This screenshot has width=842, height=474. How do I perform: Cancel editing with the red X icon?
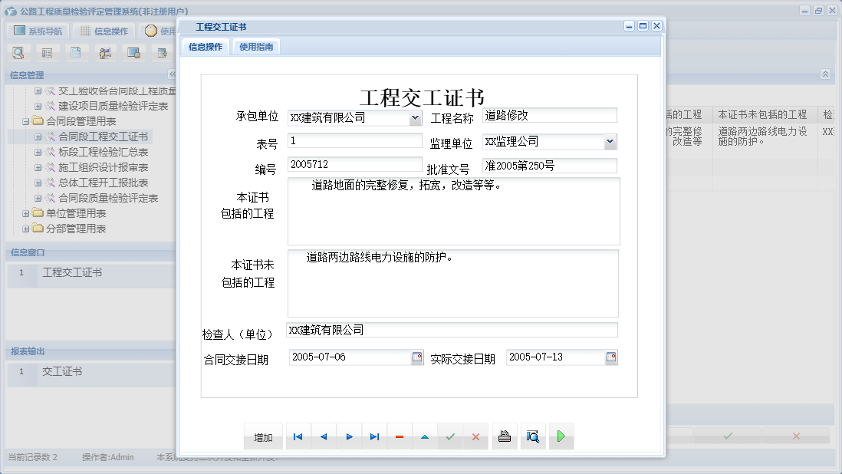(476, 436)
